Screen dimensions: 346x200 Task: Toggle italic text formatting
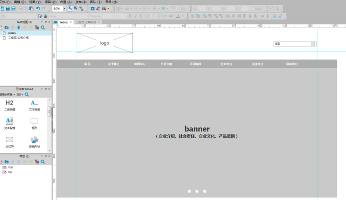pos(136,16)
